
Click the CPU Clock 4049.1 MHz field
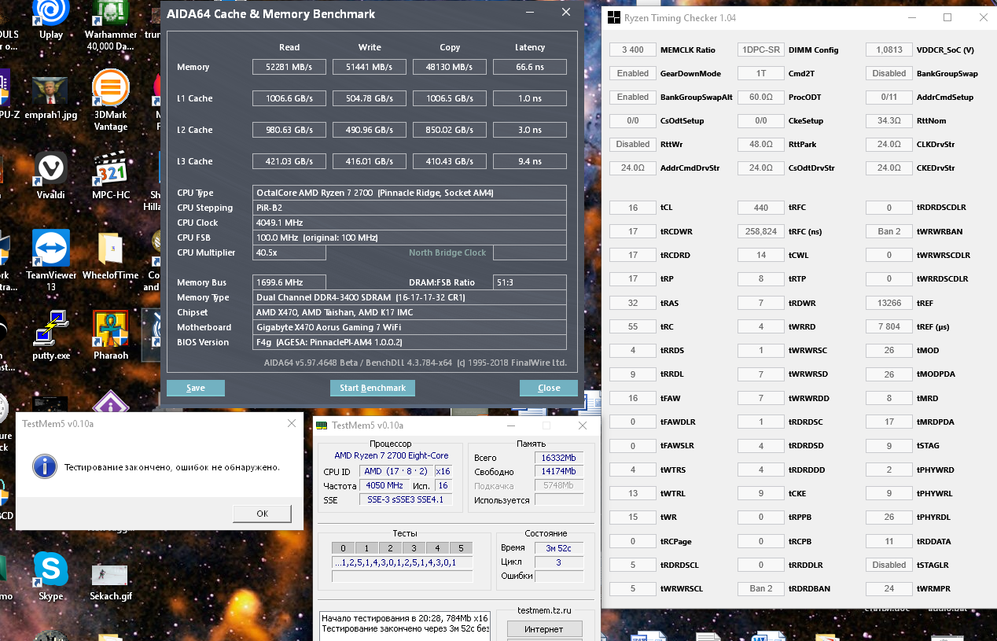410,223
